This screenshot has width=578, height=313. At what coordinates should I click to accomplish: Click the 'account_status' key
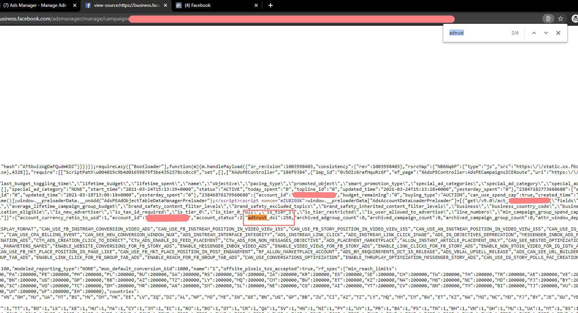tap(215, 218)
